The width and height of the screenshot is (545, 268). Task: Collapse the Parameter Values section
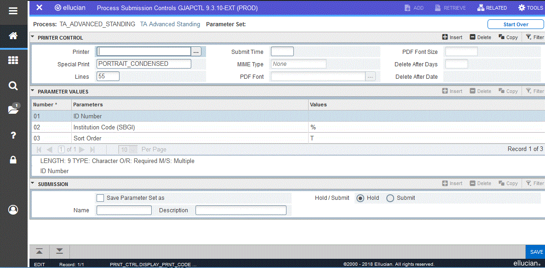[x=33, y=91]
